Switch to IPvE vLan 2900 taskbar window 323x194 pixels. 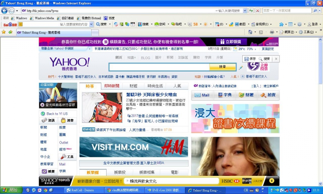[x=165, y=190]
